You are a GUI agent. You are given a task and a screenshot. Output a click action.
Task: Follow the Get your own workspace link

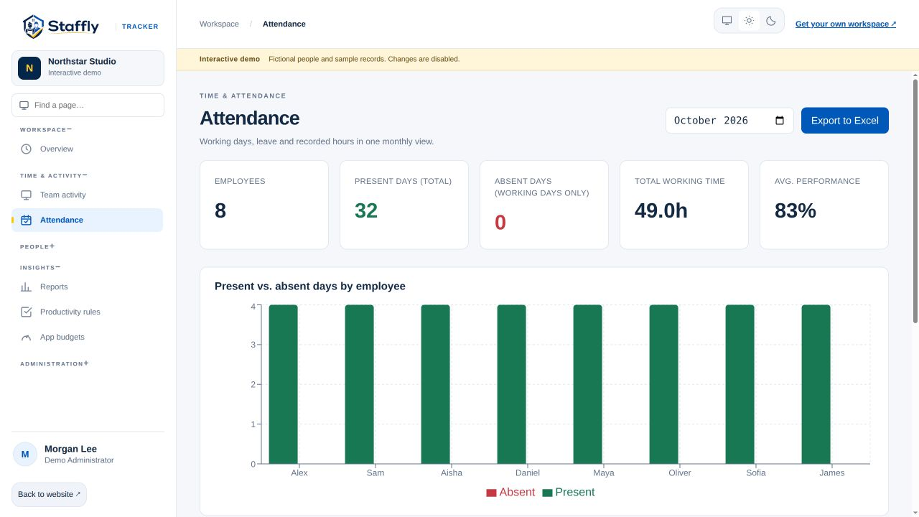[x=846, y=24]
